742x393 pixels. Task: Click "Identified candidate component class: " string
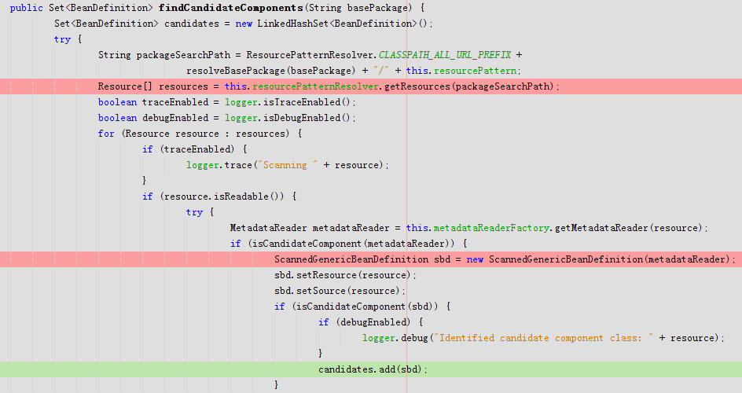point(545,338)
